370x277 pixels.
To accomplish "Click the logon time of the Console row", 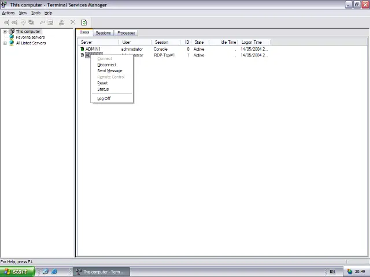I will 254,49.
